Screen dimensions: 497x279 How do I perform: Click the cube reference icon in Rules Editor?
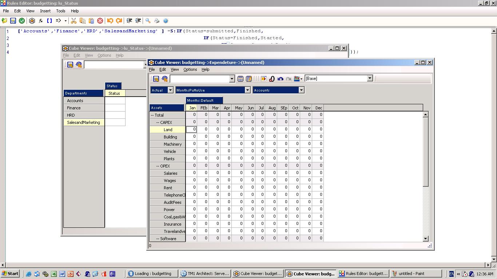(x=32, y=21)
